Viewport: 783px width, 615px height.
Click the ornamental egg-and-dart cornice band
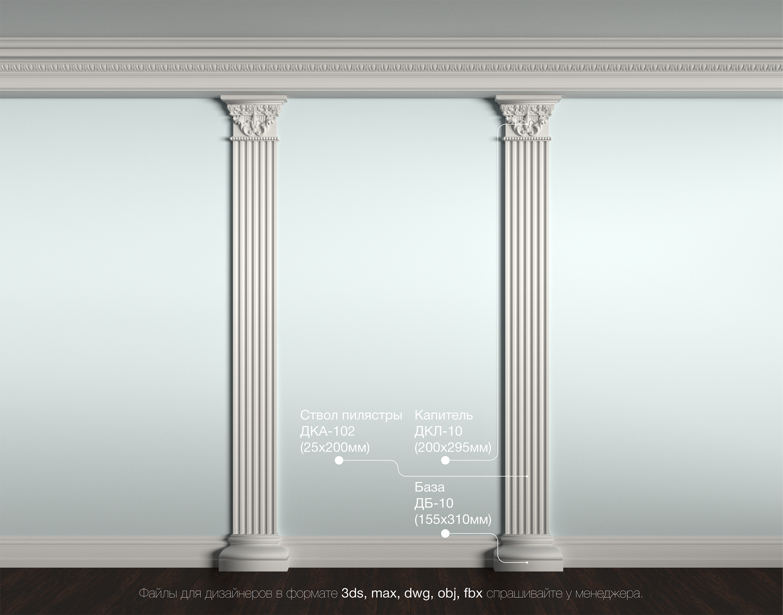point(391,68)
